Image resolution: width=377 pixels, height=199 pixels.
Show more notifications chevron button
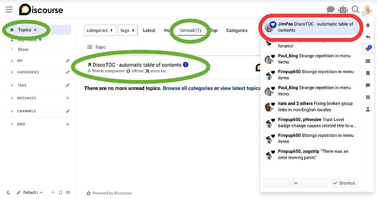click(296, 183)
